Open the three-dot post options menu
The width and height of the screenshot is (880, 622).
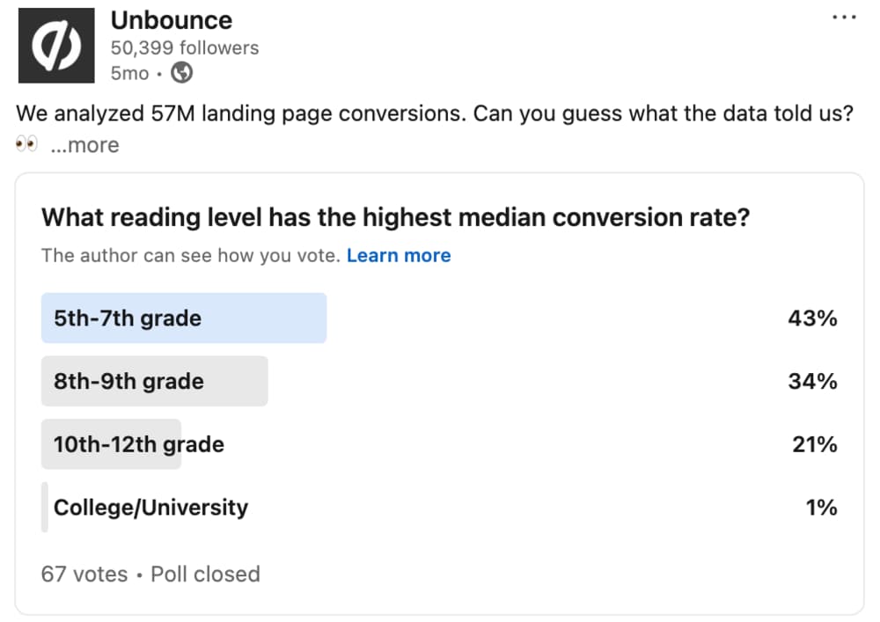(x=843, y=18)
